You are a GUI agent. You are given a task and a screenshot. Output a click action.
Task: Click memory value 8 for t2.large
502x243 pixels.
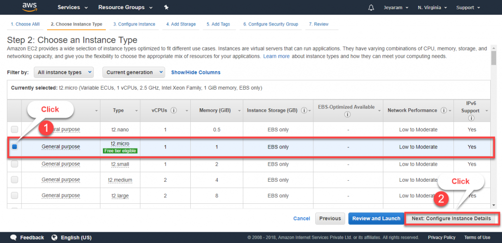(217, 195)
